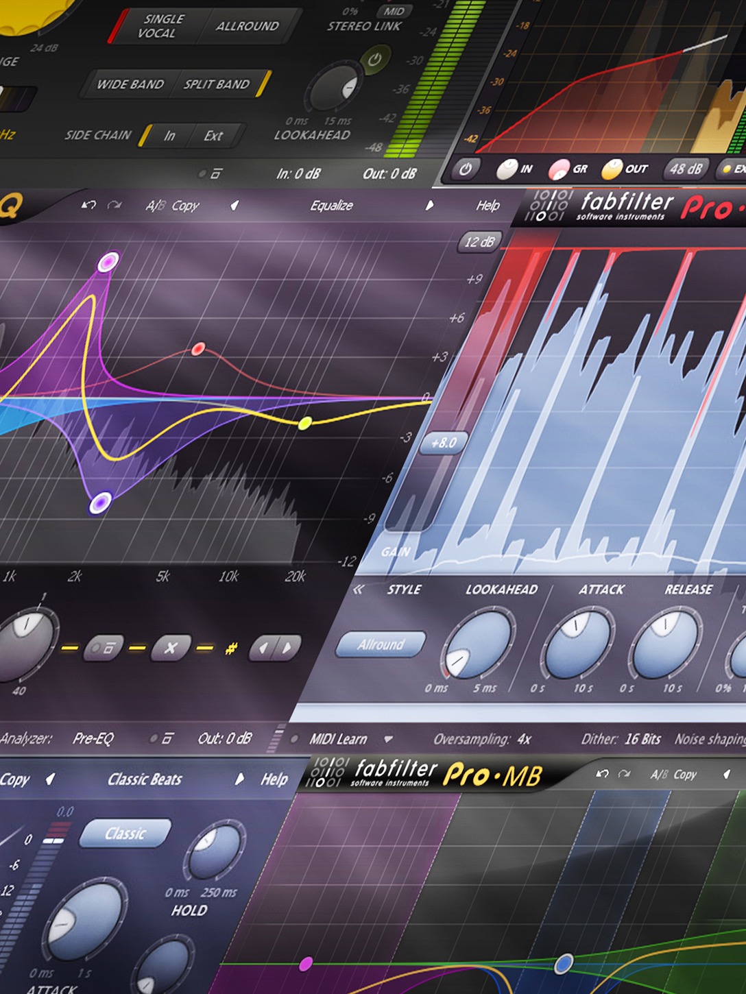Open Help menu in Pro-Q
Screen dimensions: 746x994
(488, 206)
